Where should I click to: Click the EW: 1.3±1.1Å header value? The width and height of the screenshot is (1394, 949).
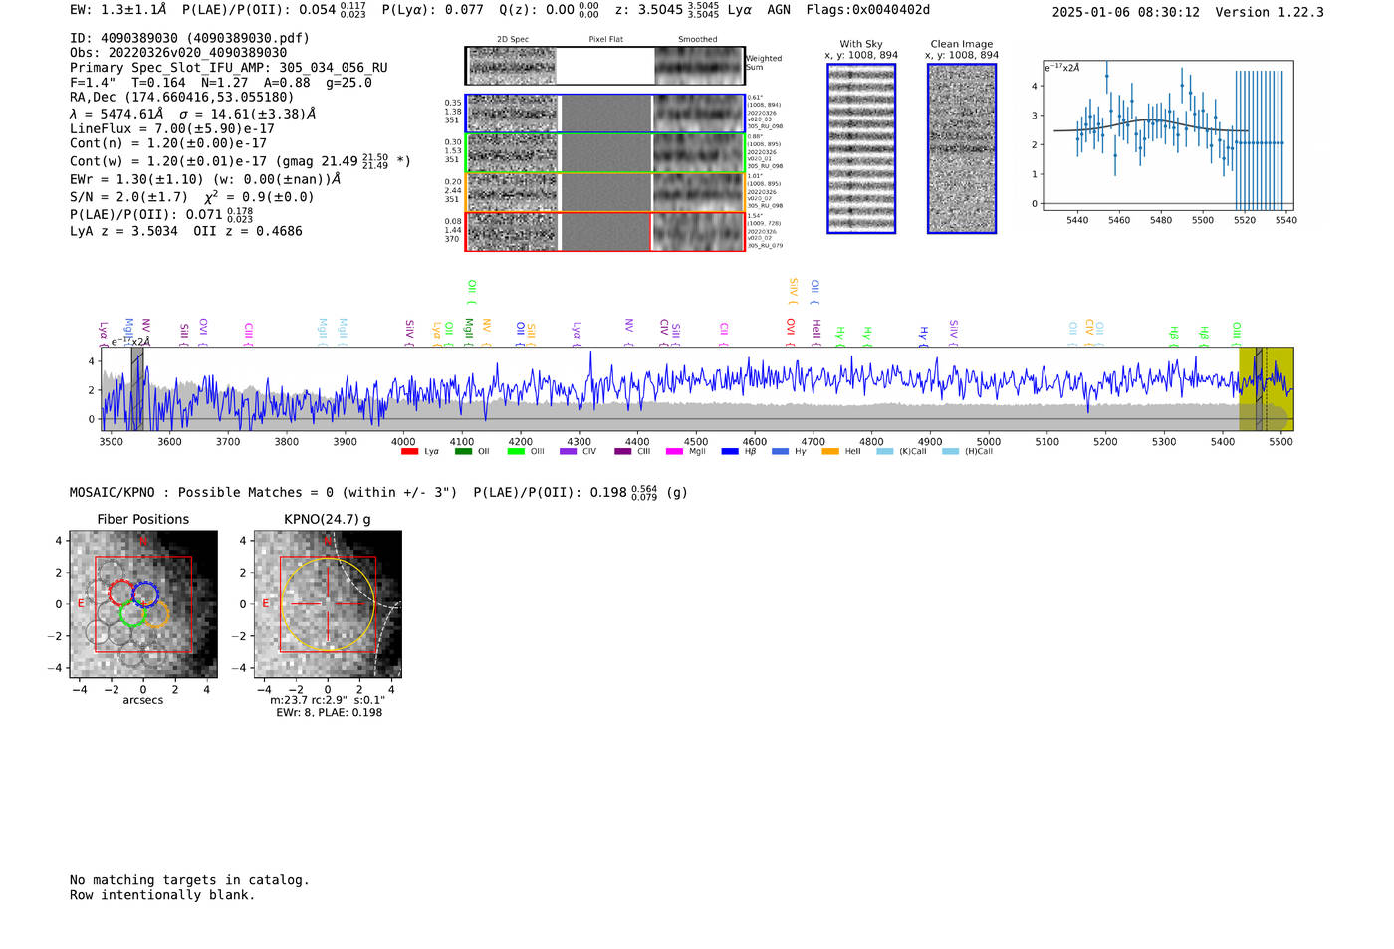[x=117, y=10]
